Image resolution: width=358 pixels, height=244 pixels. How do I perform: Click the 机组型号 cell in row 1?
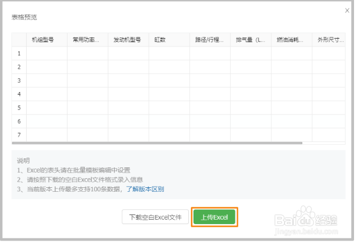click(x=47, y=53)
